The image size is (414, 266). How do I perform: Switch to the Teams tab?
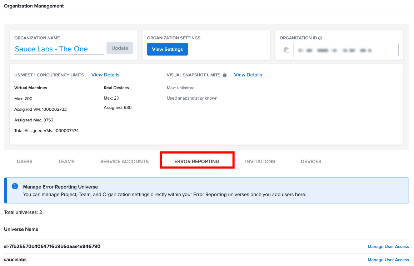click(x=66, y=161)
